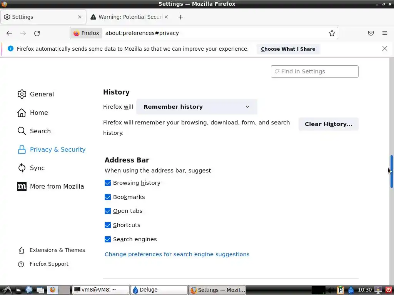Click the blue vertical scrollbar thumb

pos(391,171)
